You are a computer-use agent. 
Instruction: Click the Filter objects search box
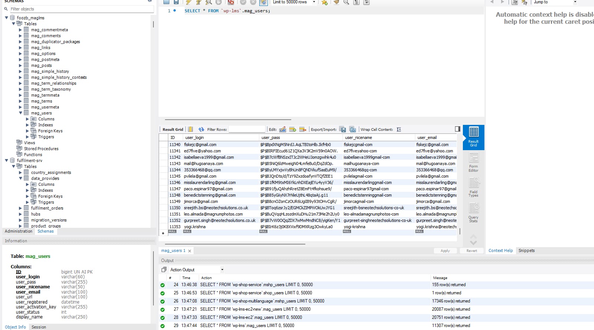81,9
